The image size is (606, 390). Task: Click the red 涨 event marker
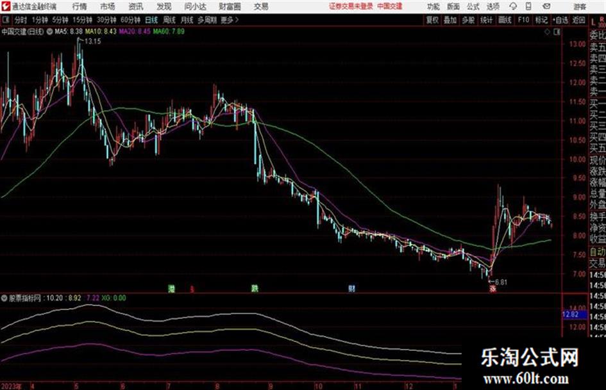[492, 289]
